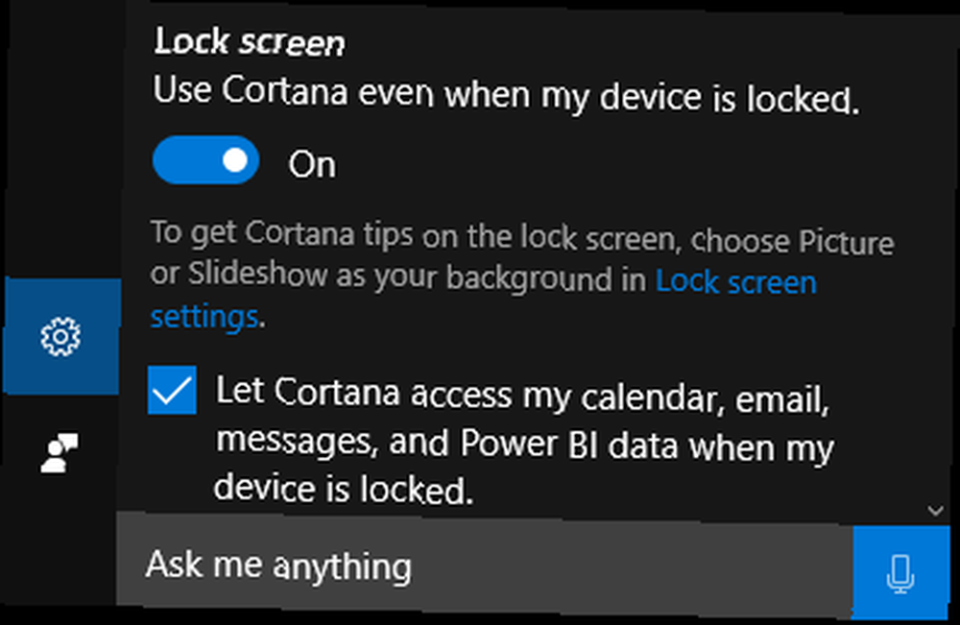Open the 'Lock screen' settings hyperlink
960x625 pixels.
pyautogui.click(x=736, y=283)
